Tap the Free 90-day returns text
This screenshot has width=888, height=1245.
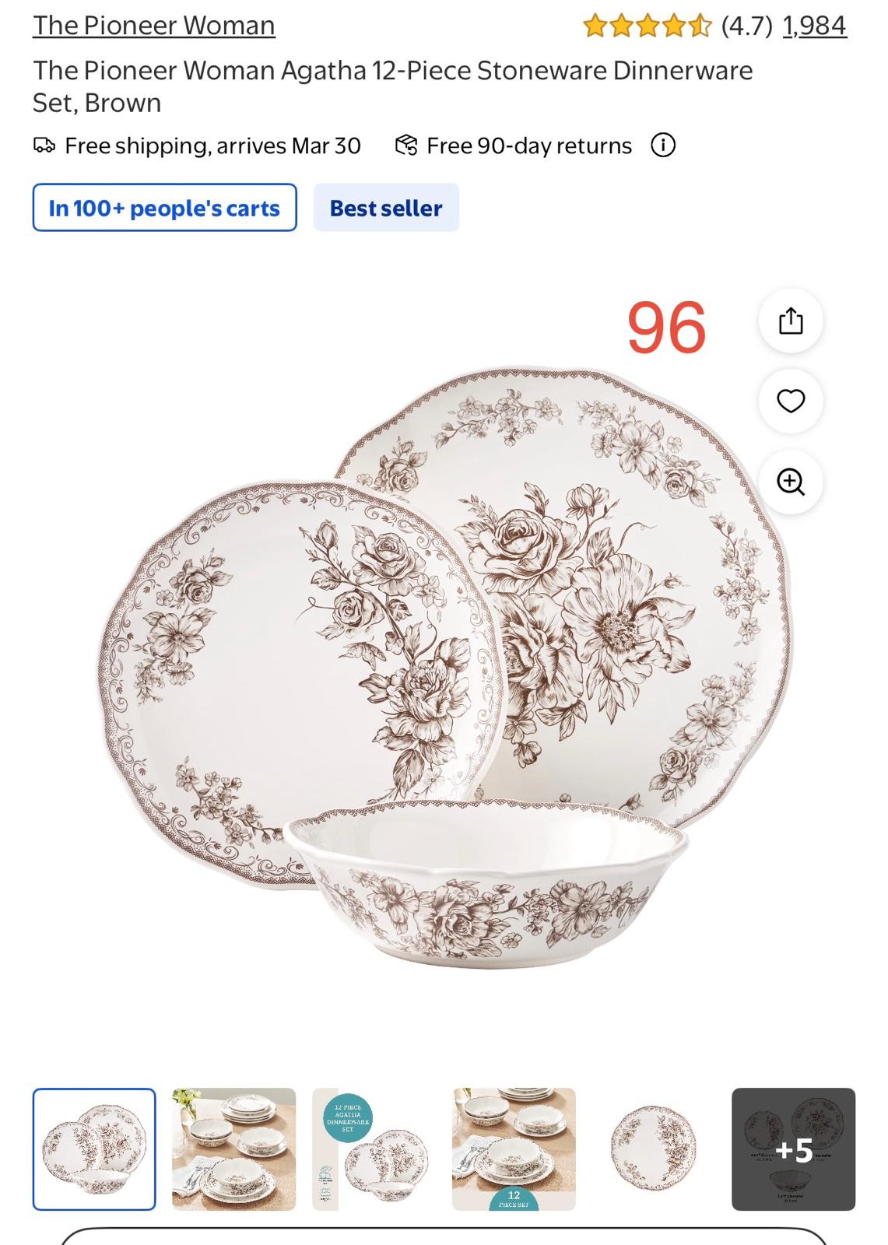(529, 146)
